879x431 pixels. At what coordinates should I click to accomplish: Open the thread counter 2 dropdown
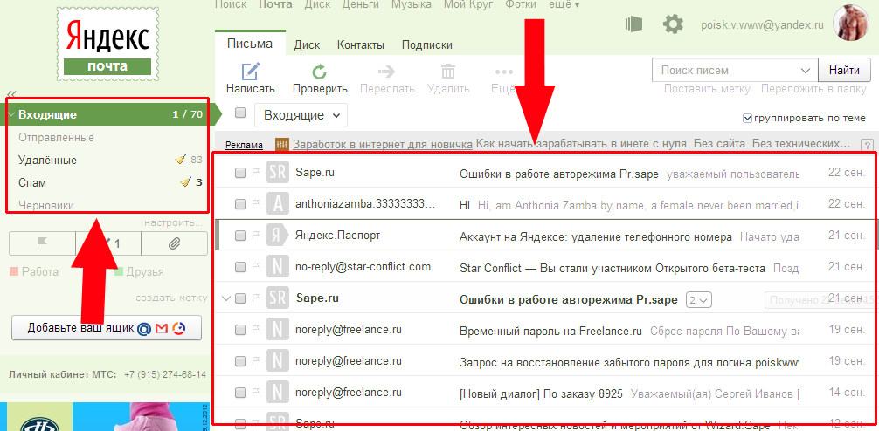point(700,300)
